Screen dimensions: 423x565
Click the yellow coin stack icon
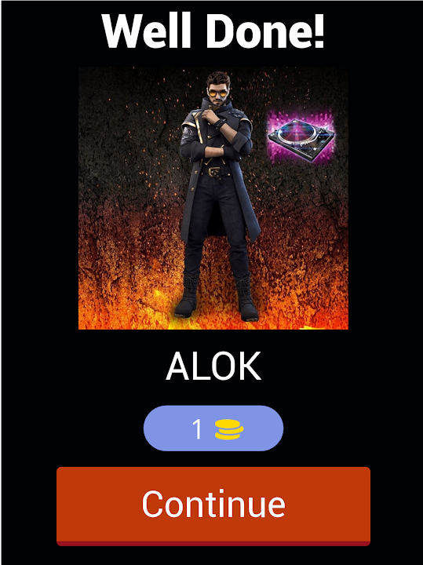click(x=229, y=429)
